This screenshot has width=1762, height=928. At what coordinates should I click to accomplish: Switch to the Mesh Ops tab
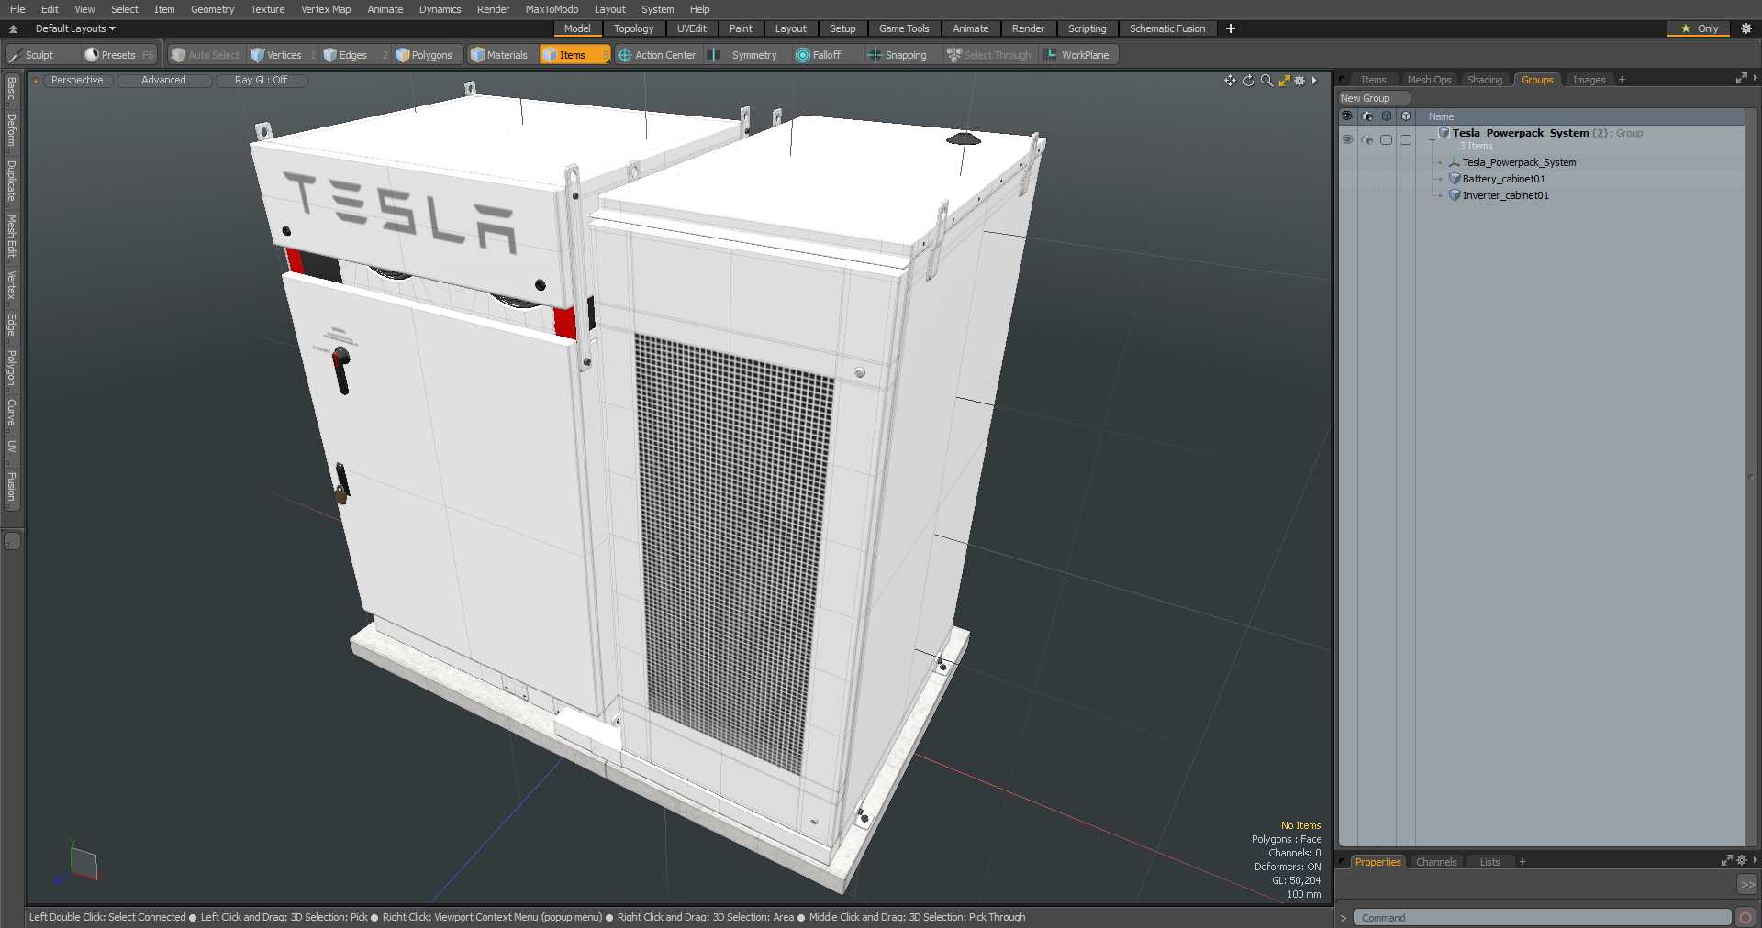click(1429, 80)
